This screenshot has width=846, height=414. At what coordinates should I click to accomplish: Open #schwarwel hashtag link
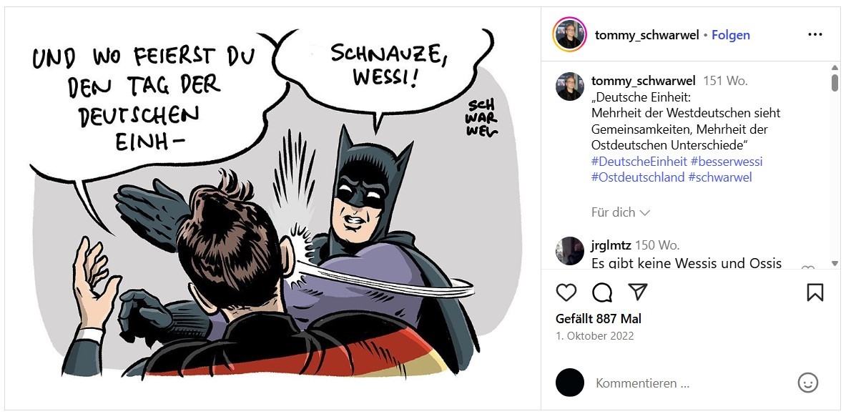click(x=720, y=177)
